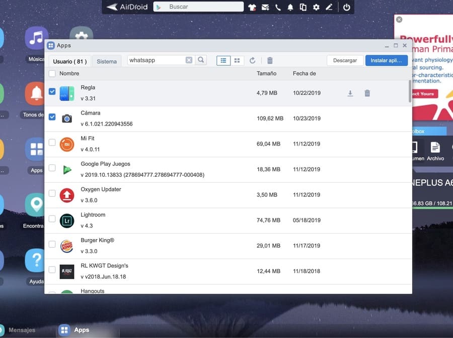453x338 pixels.
Task: Refresh the apps list
Action: click(x=253, y=60)
